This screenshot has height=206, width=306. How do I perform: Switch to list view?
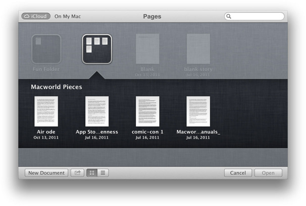tap(103, 173)
